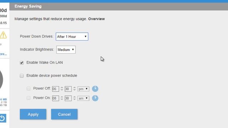Click the power button icon in sidebar

pos(3,118)
